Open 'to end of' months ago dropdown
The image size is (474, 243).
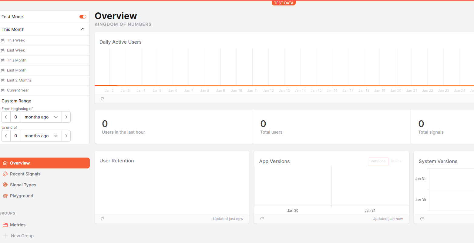click(x=41, y=136)
